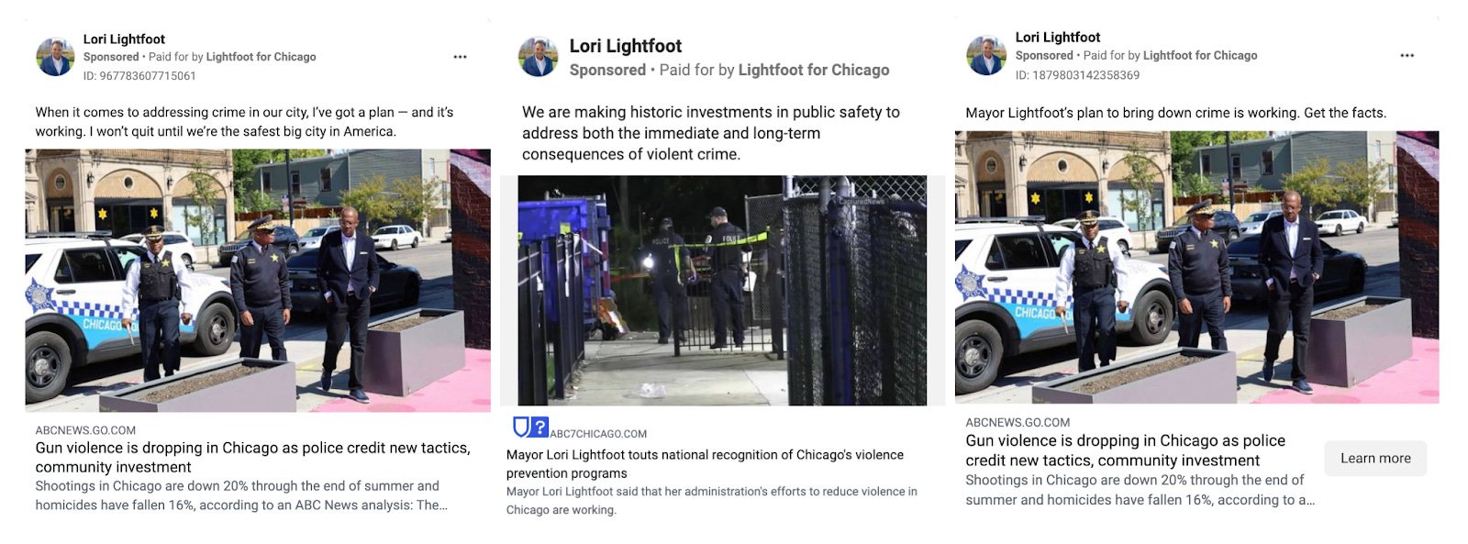Open Lori Lightfoot page name on first ad
This screenshot has width=1468, height=544.
(x=124, y=39)
